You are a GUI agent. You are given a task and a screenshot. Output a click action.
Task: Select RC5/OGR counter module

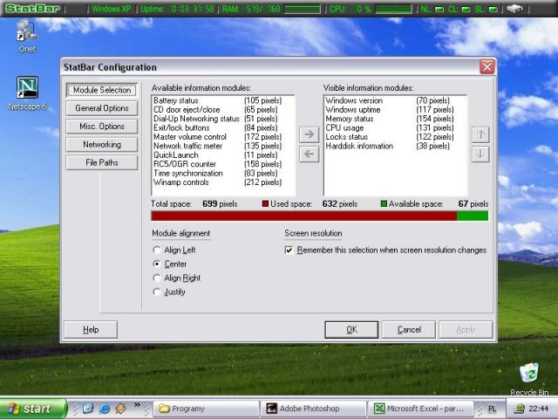[x=223, y=164]
